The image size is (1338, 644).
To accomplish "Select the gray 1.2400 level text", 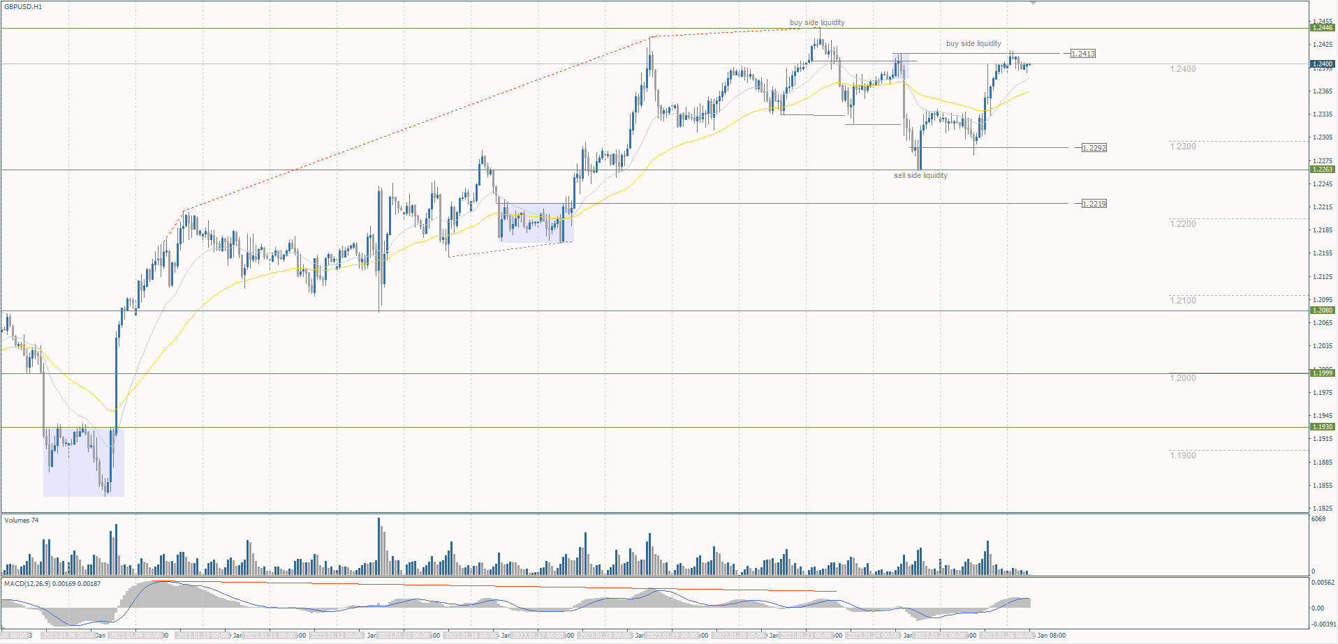I will pyautogui.click(x=1183, y=69).
